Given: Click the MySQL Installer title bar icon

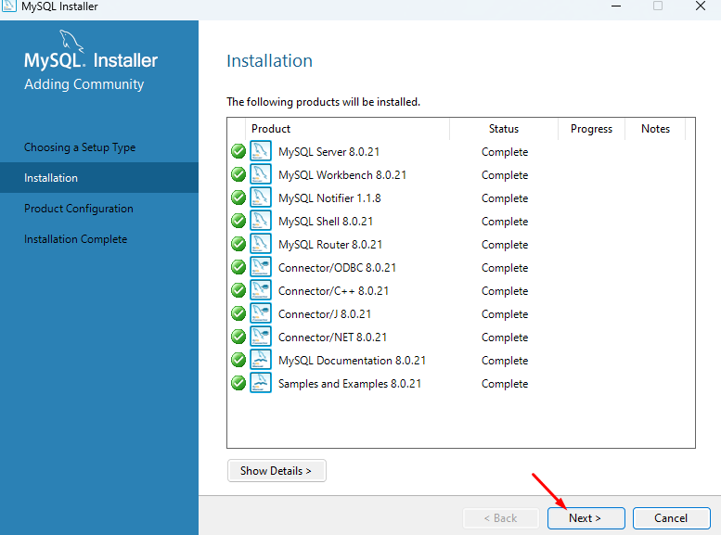Looking at the screenshot, I should pyautogui.click(x=9, y=6).
